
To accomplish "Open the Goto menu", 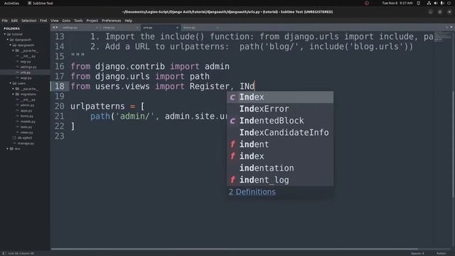I will (66, 21).
